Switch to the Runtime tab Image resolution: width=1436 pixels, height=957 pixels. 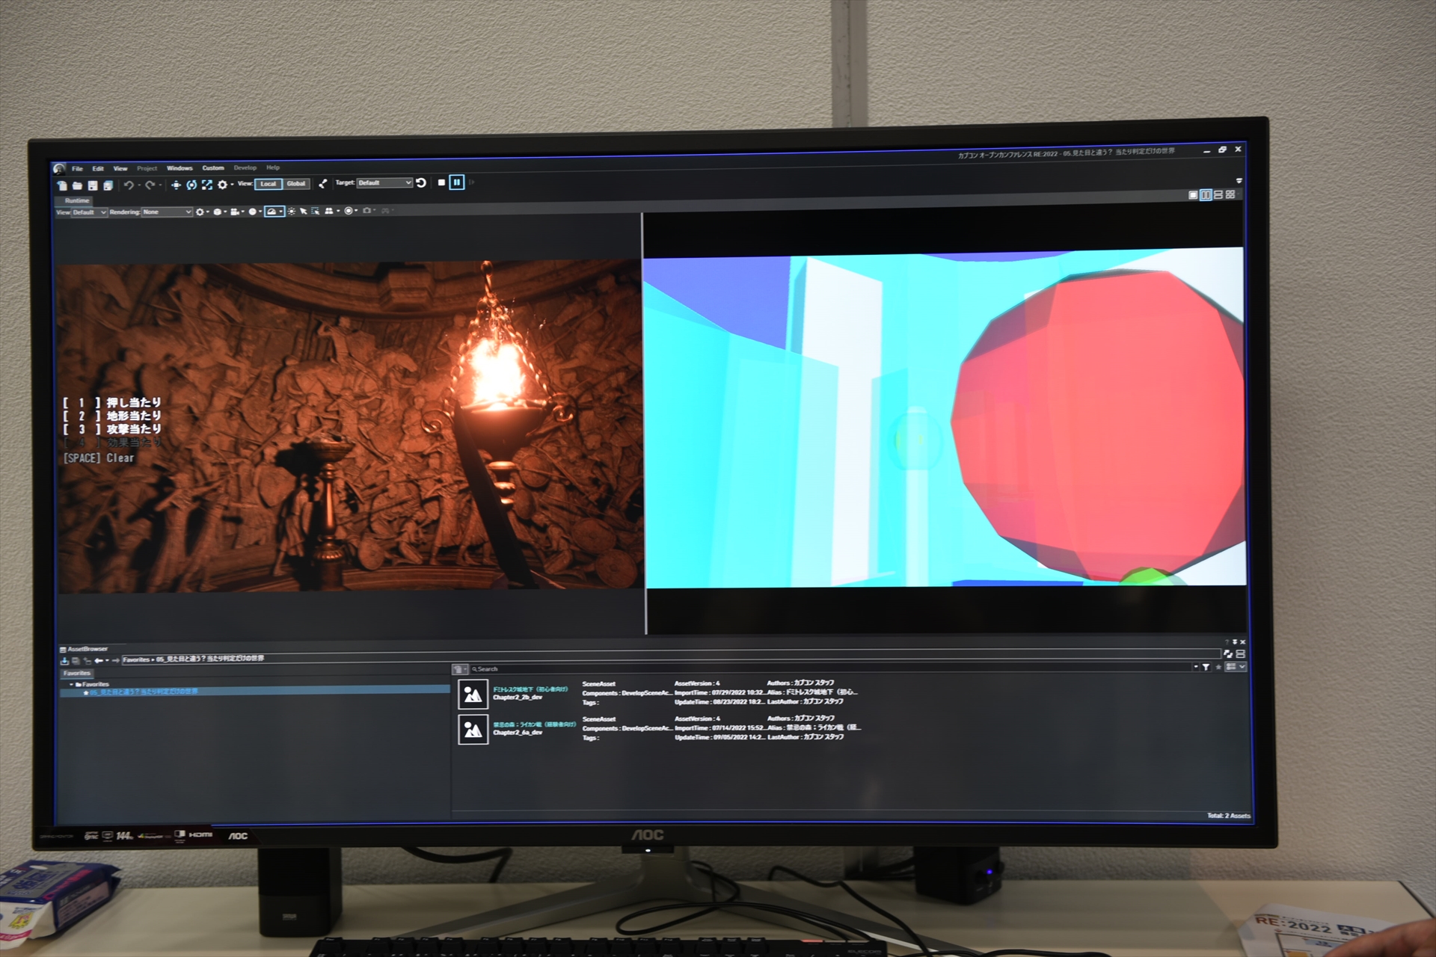77,200
